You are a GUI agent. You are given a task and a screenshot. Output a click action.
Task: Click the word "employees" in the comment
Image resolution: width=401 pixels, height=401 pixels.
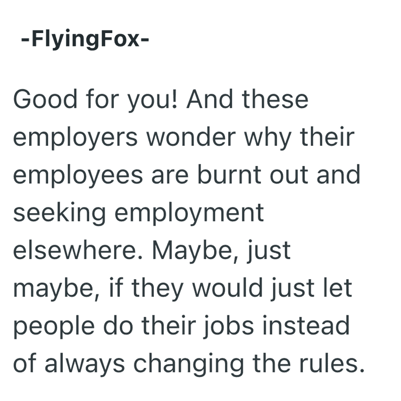pos(78,176)
